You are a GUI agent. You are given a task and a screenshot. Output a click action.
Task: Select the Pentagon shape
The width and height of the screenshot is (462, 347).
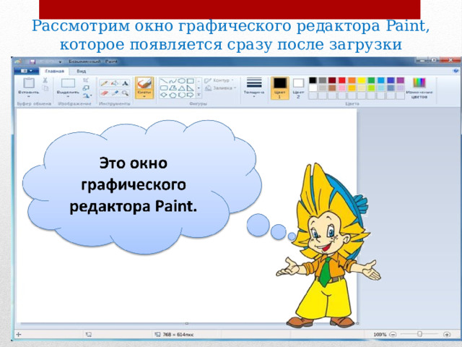point(173,95)
